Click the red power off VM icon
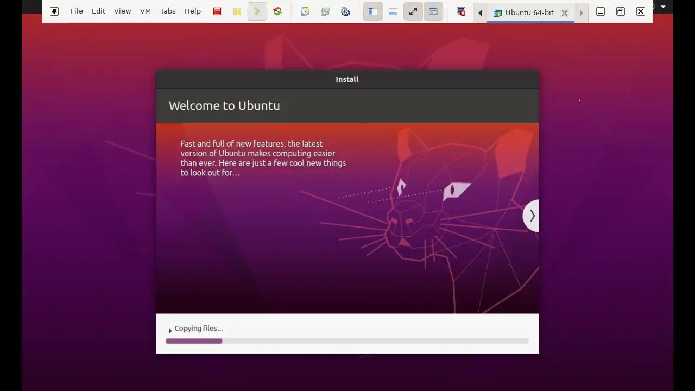 coord(217,11)
